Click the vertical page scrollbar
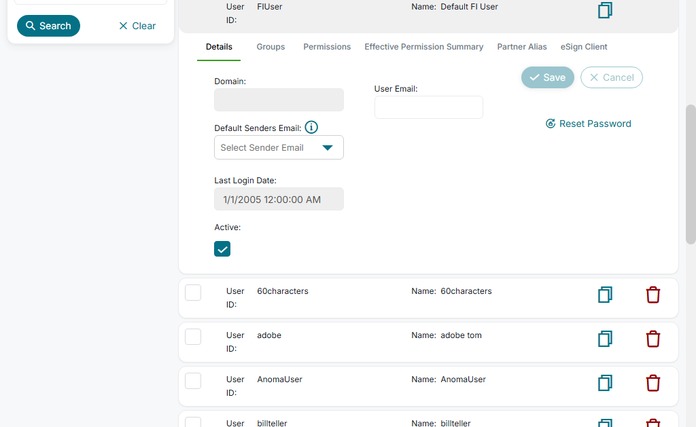 691,174
